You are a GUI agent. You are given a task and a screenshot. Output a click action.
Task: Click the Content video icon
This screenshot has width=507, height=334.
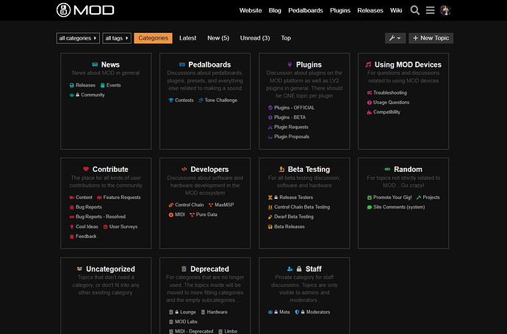coord(72,197)
